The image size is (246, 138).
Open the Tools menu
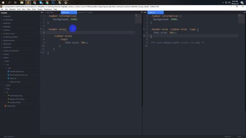click(x=34, y=9)
